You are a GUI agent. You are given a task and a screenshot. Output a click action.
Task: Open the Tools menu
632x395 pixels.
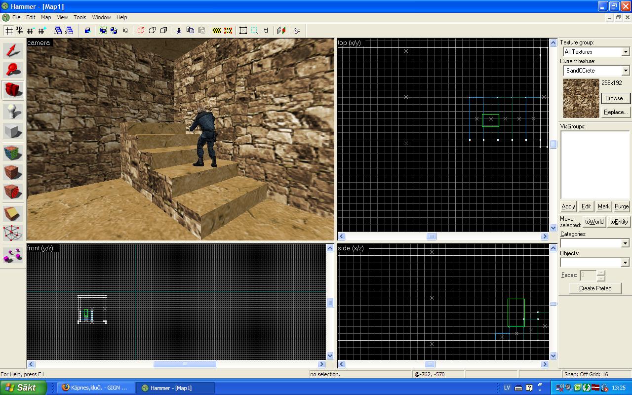pos(80,17)
